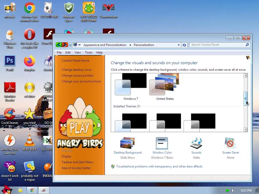
Task: Refresh the Control Panel address bar
Action: (x=184, y=45)
